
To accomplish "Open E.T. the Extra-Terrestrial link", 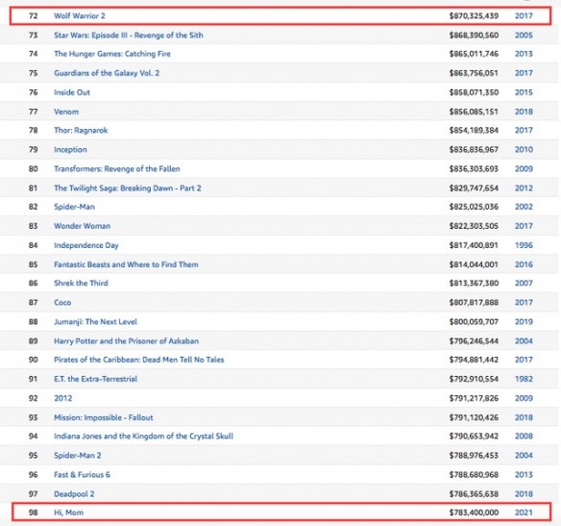I will pyautogui.click(x=95, y=380).
